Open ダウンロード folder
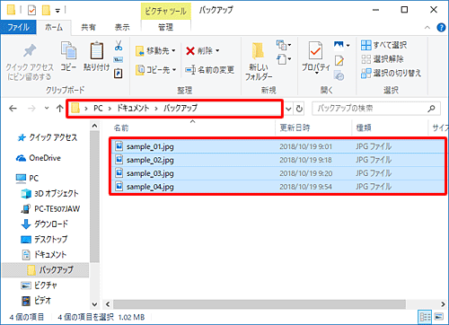The image size is (449, 325). coord(45,224)
